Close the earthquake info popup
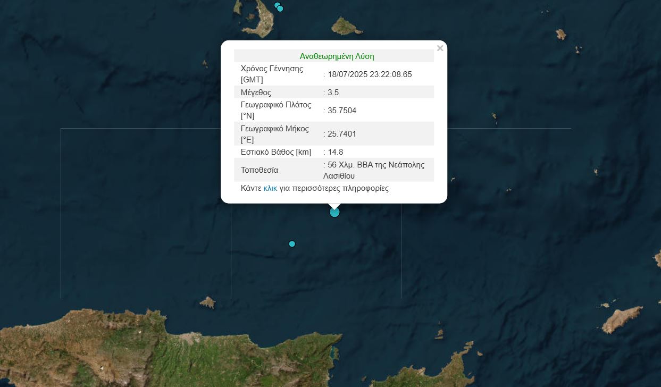661x387 pixels. coord(440,48)
